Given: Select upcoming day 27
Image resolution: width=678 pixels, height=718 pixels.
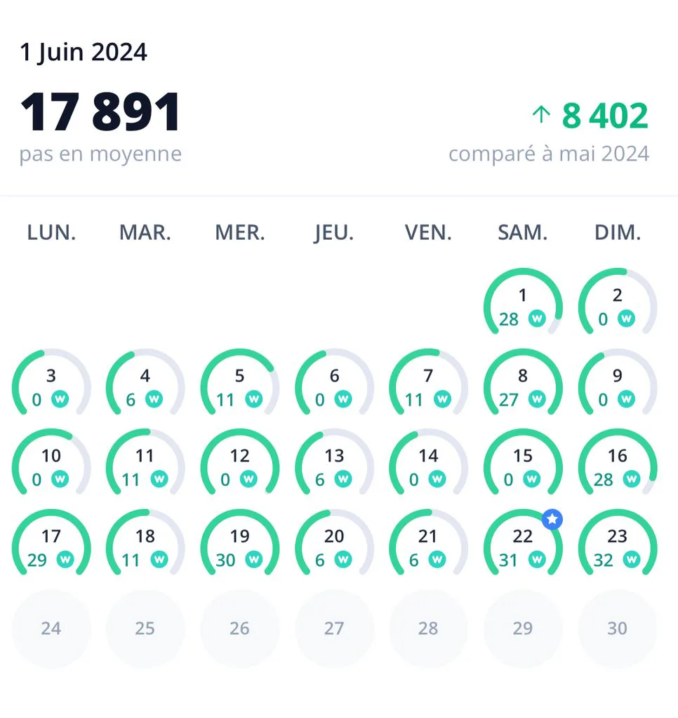Looking at the screenshot, I should [334, 628].
